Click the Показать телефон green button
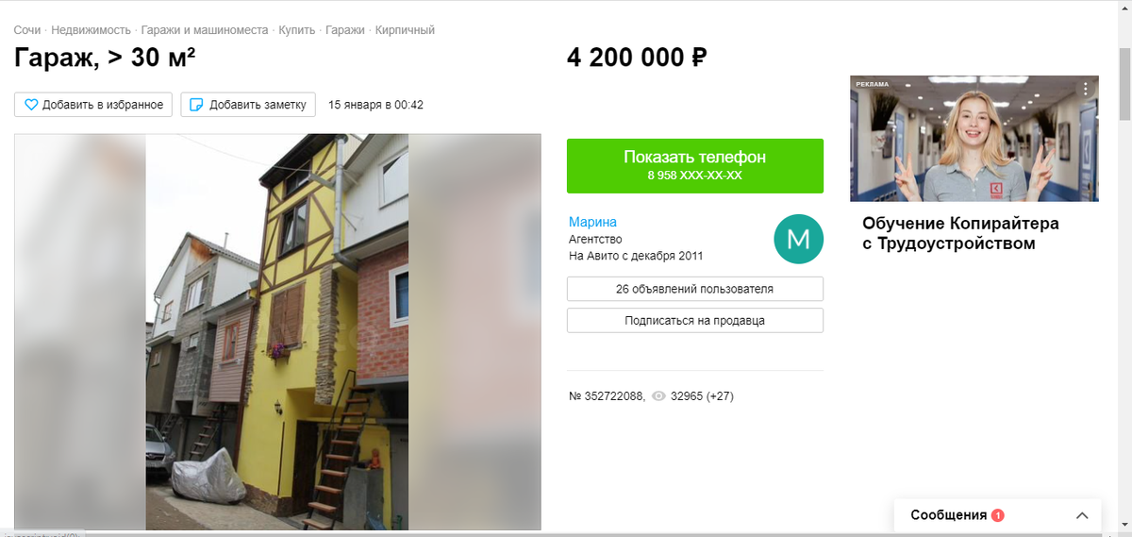This screenshot has height=537, width=1132. [695, 166]
